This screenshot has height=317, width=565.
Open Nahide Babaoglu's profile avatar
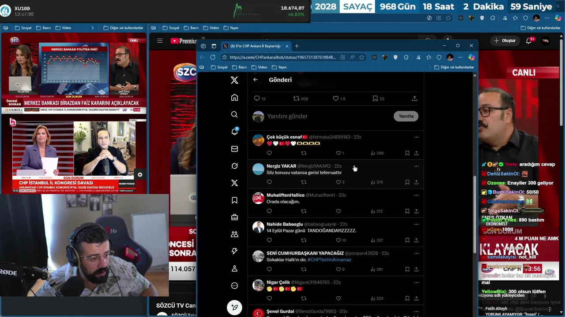pyautogui.click(x=258, y=227)
